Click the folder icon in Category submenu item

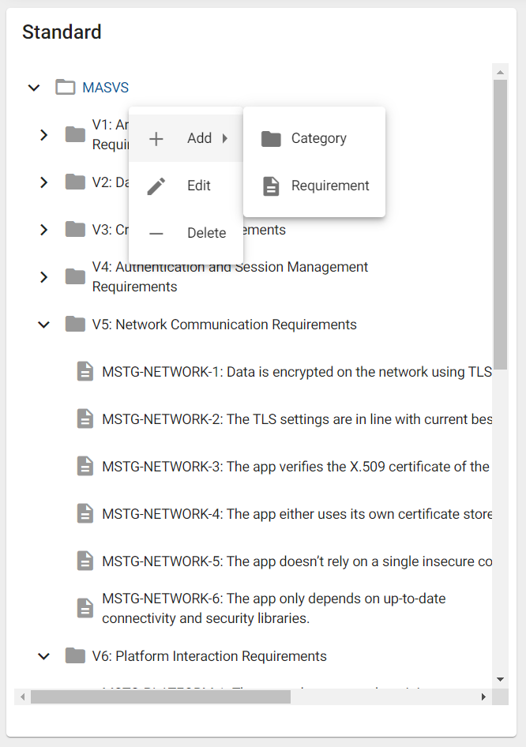tap(271, 139)
